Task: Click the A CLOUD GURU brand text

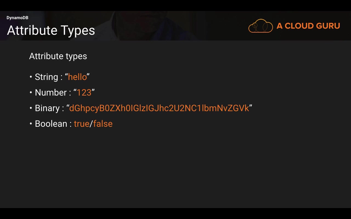Action: (x=308, y=26)
